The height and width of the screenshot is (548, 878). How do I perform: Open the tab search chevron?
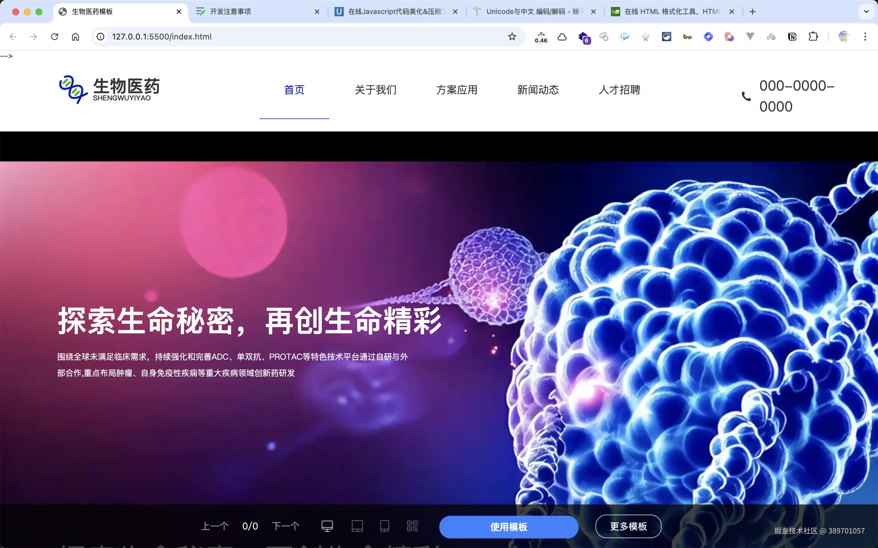click(x=866, y=12)
